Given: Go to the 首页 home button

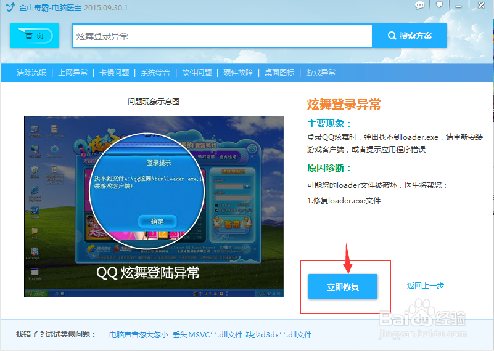Looking at the screenshot, I should 35,36.
